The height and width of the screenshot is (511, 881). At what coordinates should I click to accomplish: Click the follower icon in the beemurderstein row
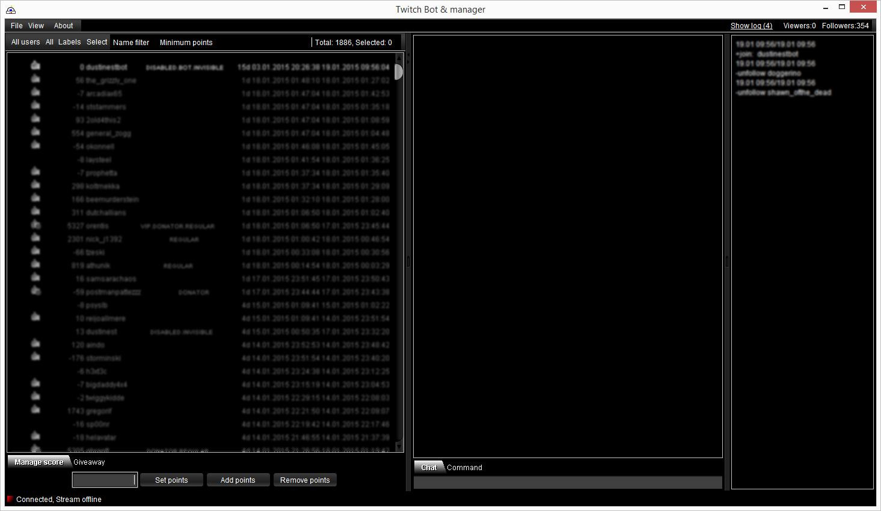[35, 198]
